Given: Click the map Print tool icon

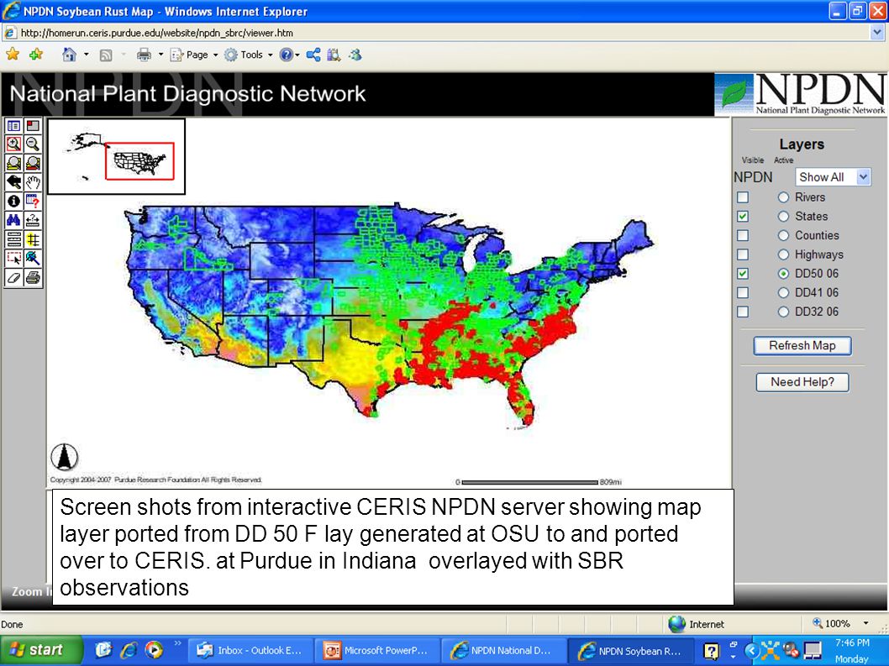Looking at the screenshot, I should [34, 278].
